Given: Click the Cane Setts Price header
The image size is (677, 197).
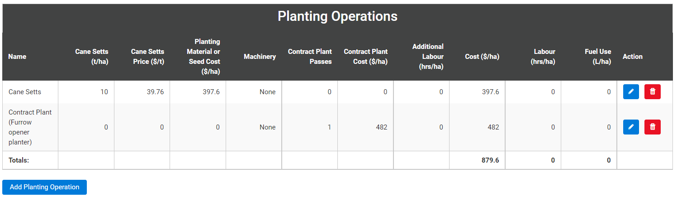Looking at the screenshot, I should tap(147, 57).
